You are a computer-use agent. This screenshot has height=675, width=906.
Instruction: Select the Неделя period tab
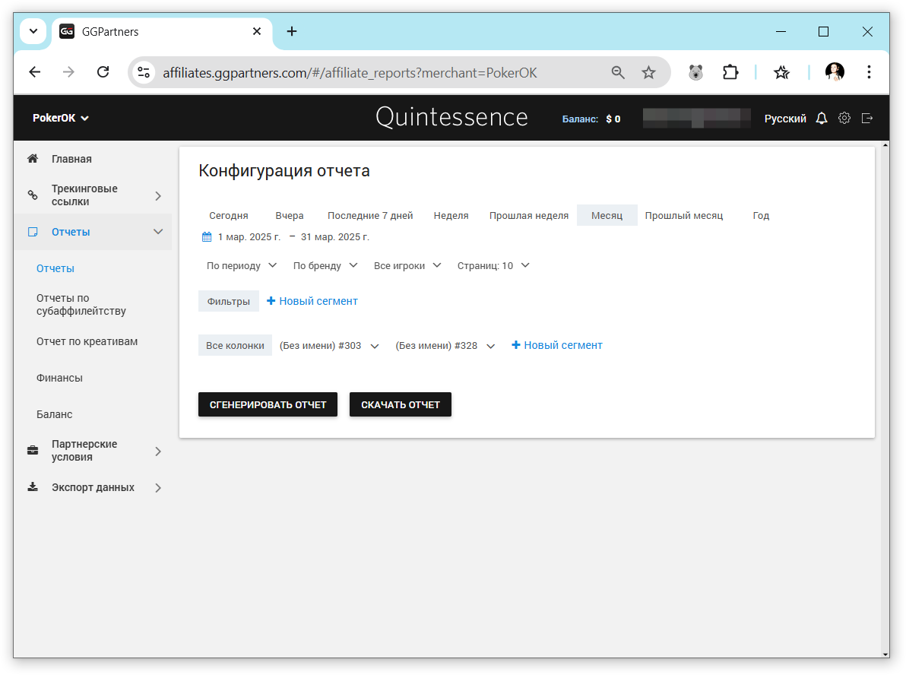point(451,216)
